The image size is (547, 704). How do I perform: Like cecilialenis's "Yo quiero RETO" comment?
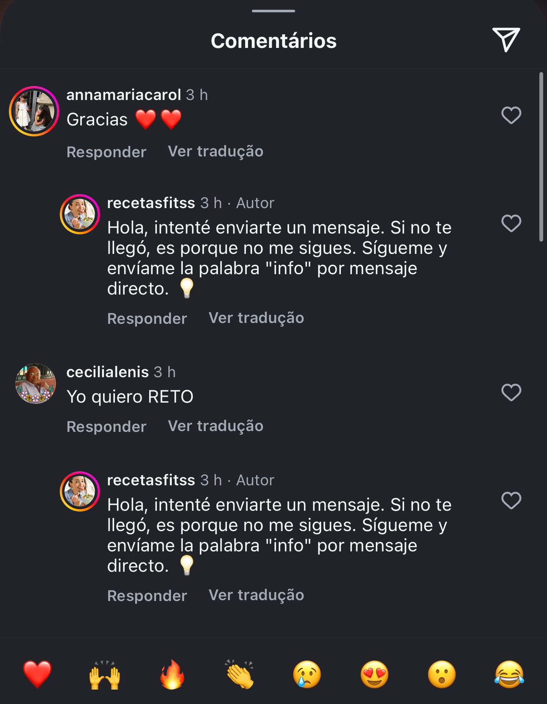[511, 392]
